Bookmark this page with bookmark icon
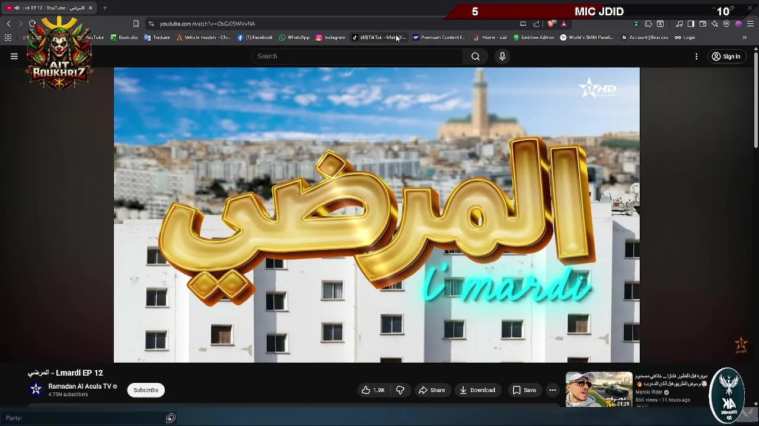 click(x=136, y=24)
